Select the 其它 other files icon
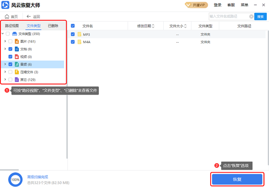This screenshot has height=187, width=269. [x=17, y=79]
